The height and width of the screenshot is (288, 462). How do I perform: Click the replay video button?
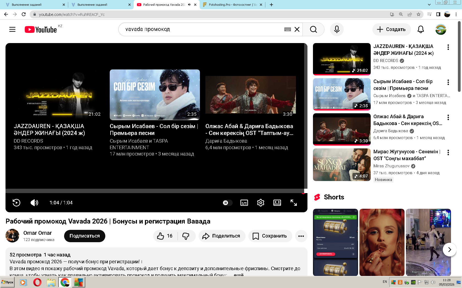16,203
